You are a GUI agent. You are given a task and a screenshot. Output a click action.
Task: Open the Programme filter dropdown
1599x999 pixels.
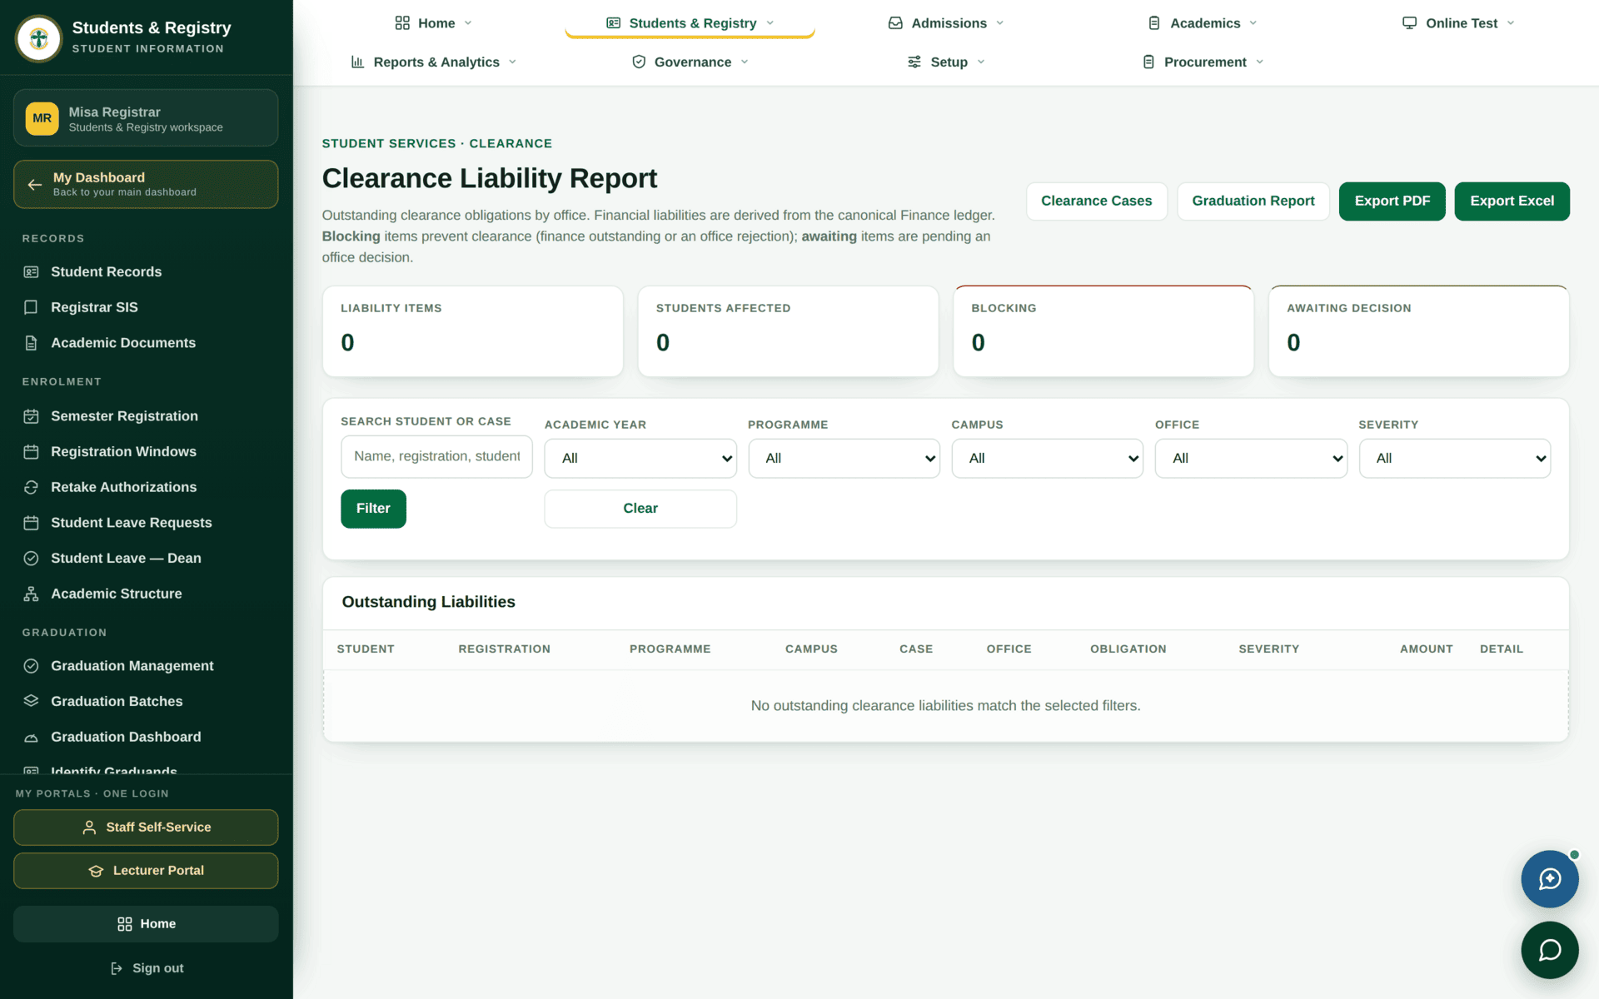pyautogui.click(x=844, y=458)
